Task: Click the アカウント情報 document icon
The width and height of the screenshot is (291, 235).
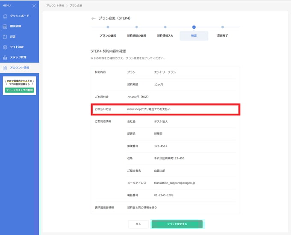Action: (5, 68)
